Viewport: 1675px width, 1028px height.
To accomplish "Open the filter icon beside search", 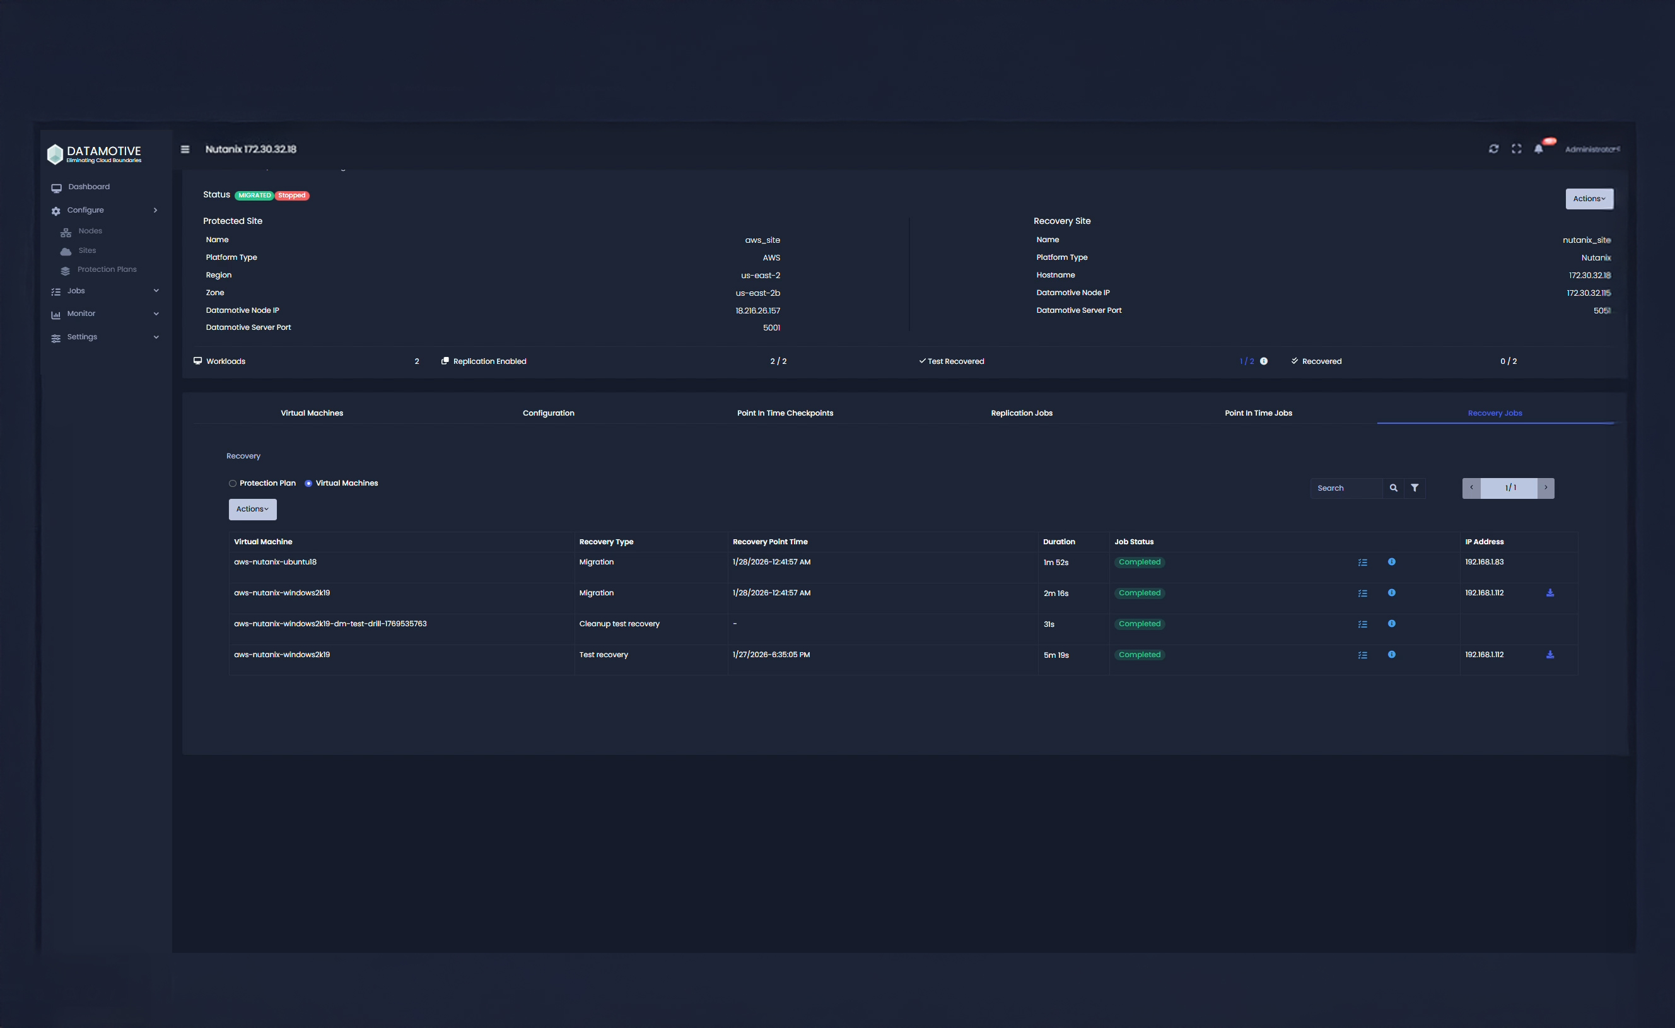I will click(1415, 488).
